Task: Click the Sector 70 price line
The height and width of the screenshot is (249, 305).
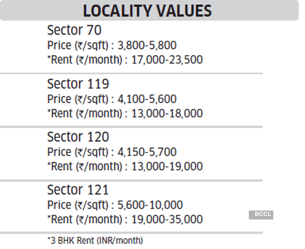Action: click(x=112, y=46)
